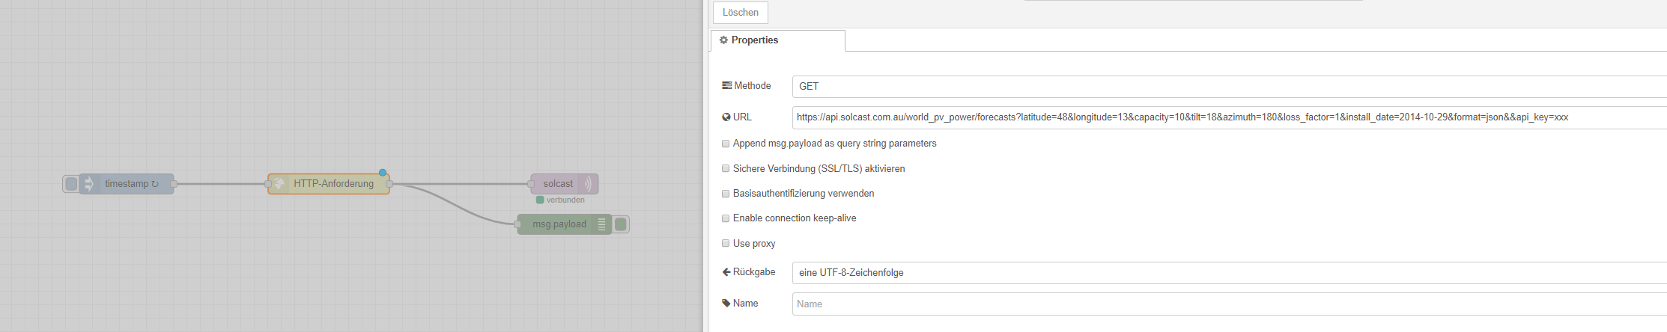Open the Methode dropdown showing GET

point(1228,87)
